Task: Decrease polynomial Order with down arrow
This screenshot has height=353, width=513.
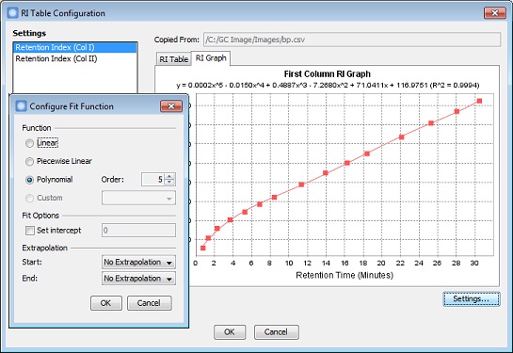Action: pos(169,183)
